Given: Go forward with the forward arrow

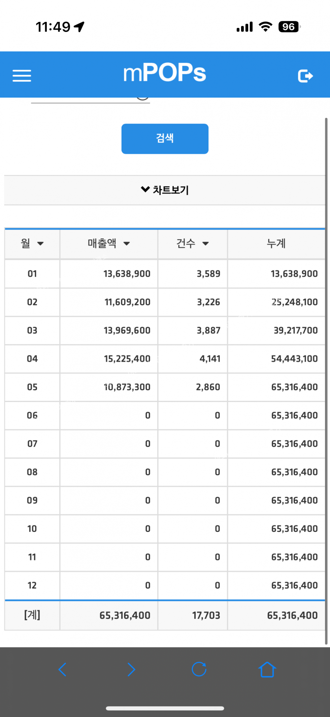Looking at the screenshot, I should [131, 669].
